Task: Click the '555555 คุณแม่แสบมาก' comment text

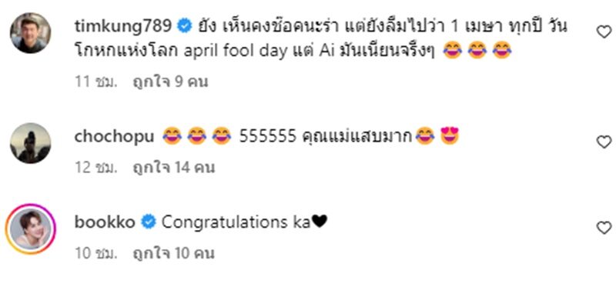Action: 325,137
